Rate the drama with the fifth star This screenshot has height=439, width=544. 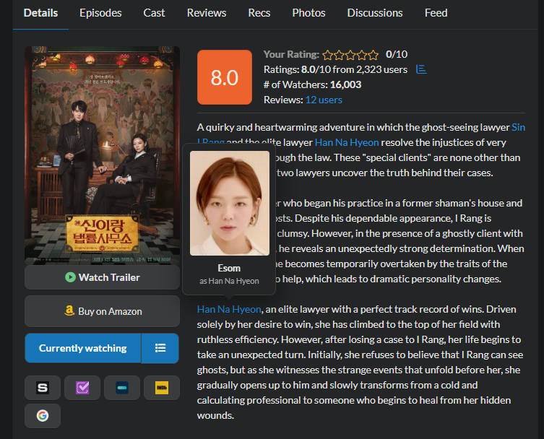point(374,55)
